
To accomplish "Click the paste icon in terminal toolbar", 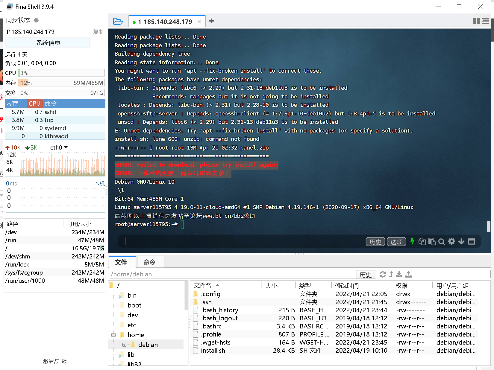I will [432, 241].
